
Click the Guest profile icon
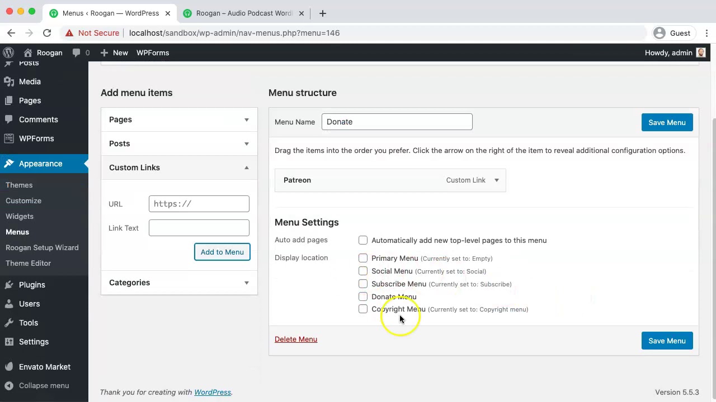point(660,33)
